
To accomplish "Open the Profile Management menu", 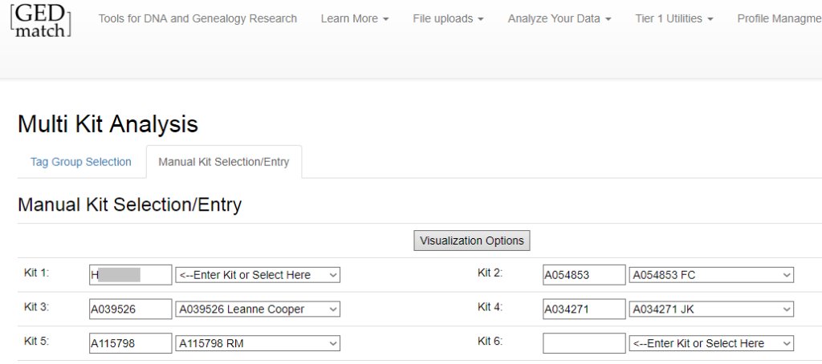I will coord(779,19).
